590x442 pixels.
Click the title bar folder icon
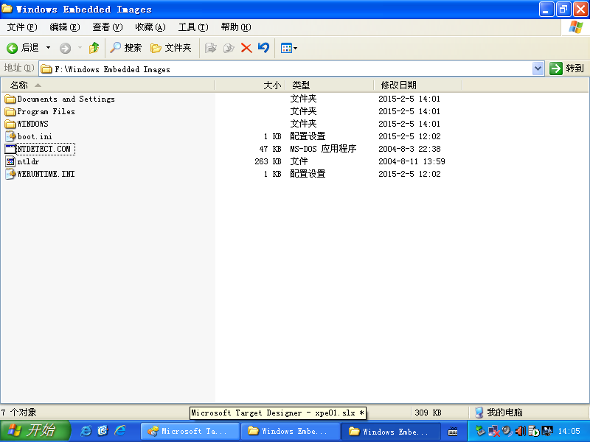(x=7, y=9)
